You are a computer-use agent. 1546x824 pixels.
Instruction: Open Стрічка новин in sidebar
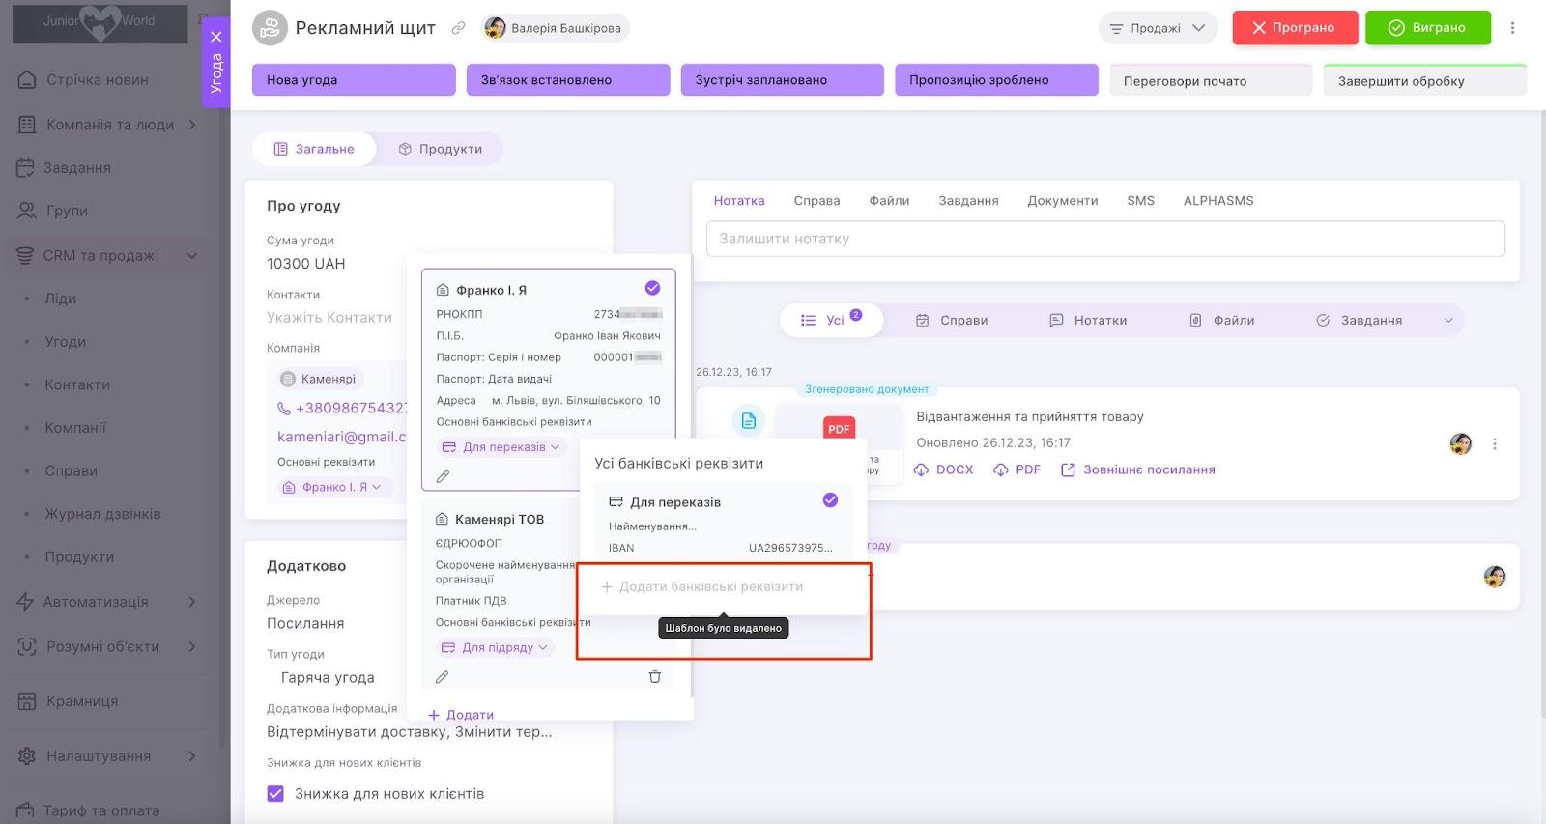tap(97, 80)
